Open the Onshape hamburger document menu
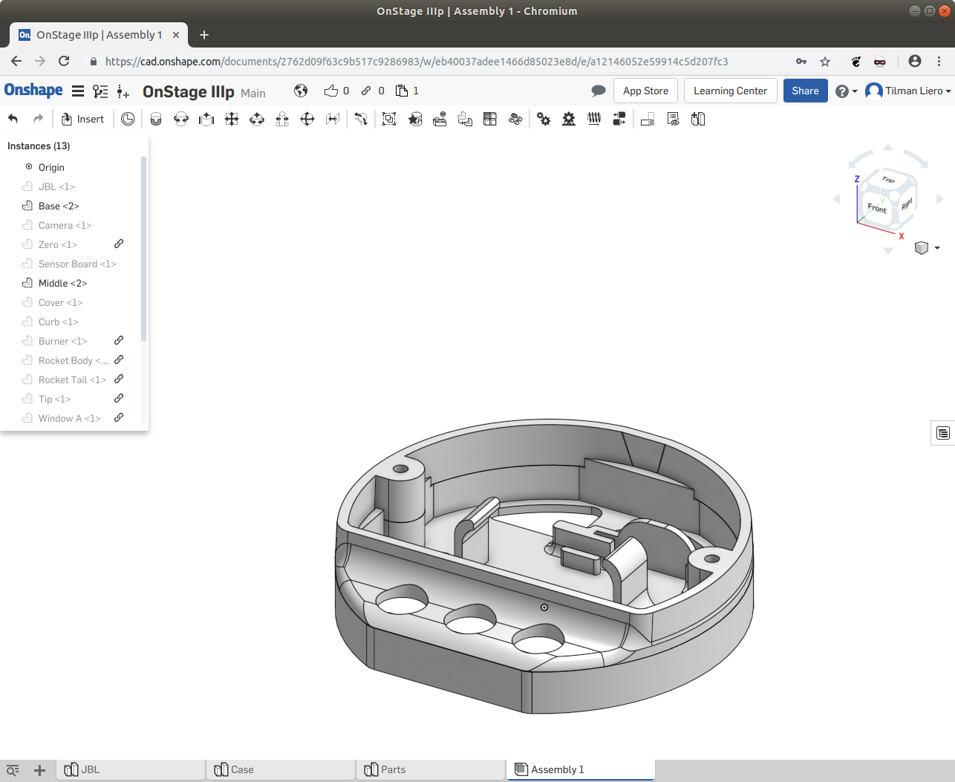This screenshot has width=955, height=782. (x=77, y=91)
